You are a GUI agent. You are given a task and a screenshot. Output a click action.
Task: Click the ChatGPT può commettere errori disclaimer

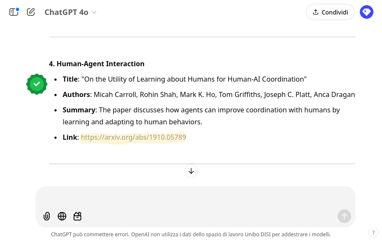(191, 235)
